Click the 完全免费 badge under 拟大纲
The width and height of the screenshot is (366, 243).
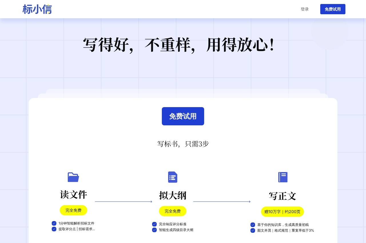click(x=173, y=211)
